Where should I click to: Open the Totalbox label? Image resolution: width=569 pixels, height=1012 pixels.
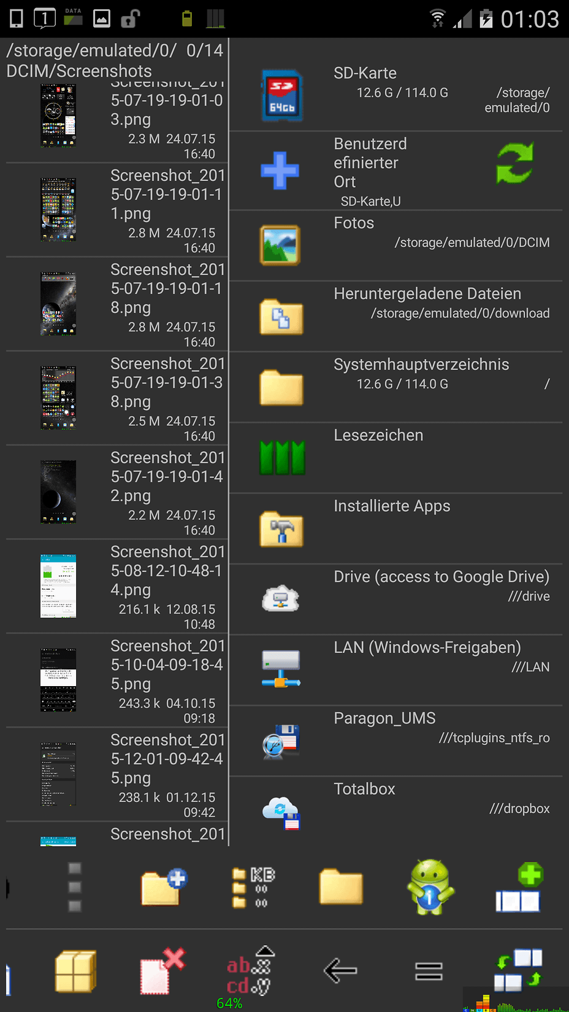pos(364,789)
